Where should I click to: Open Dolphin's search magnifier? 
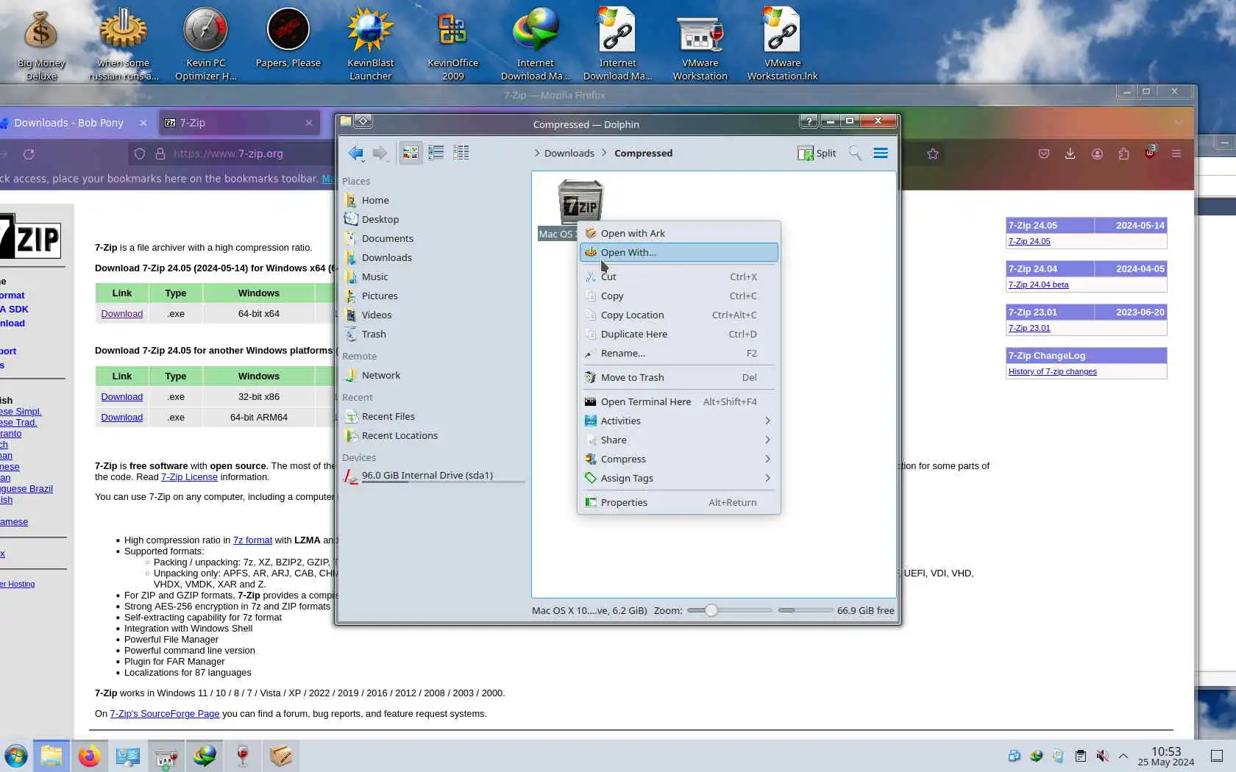(x=855, y=153)
